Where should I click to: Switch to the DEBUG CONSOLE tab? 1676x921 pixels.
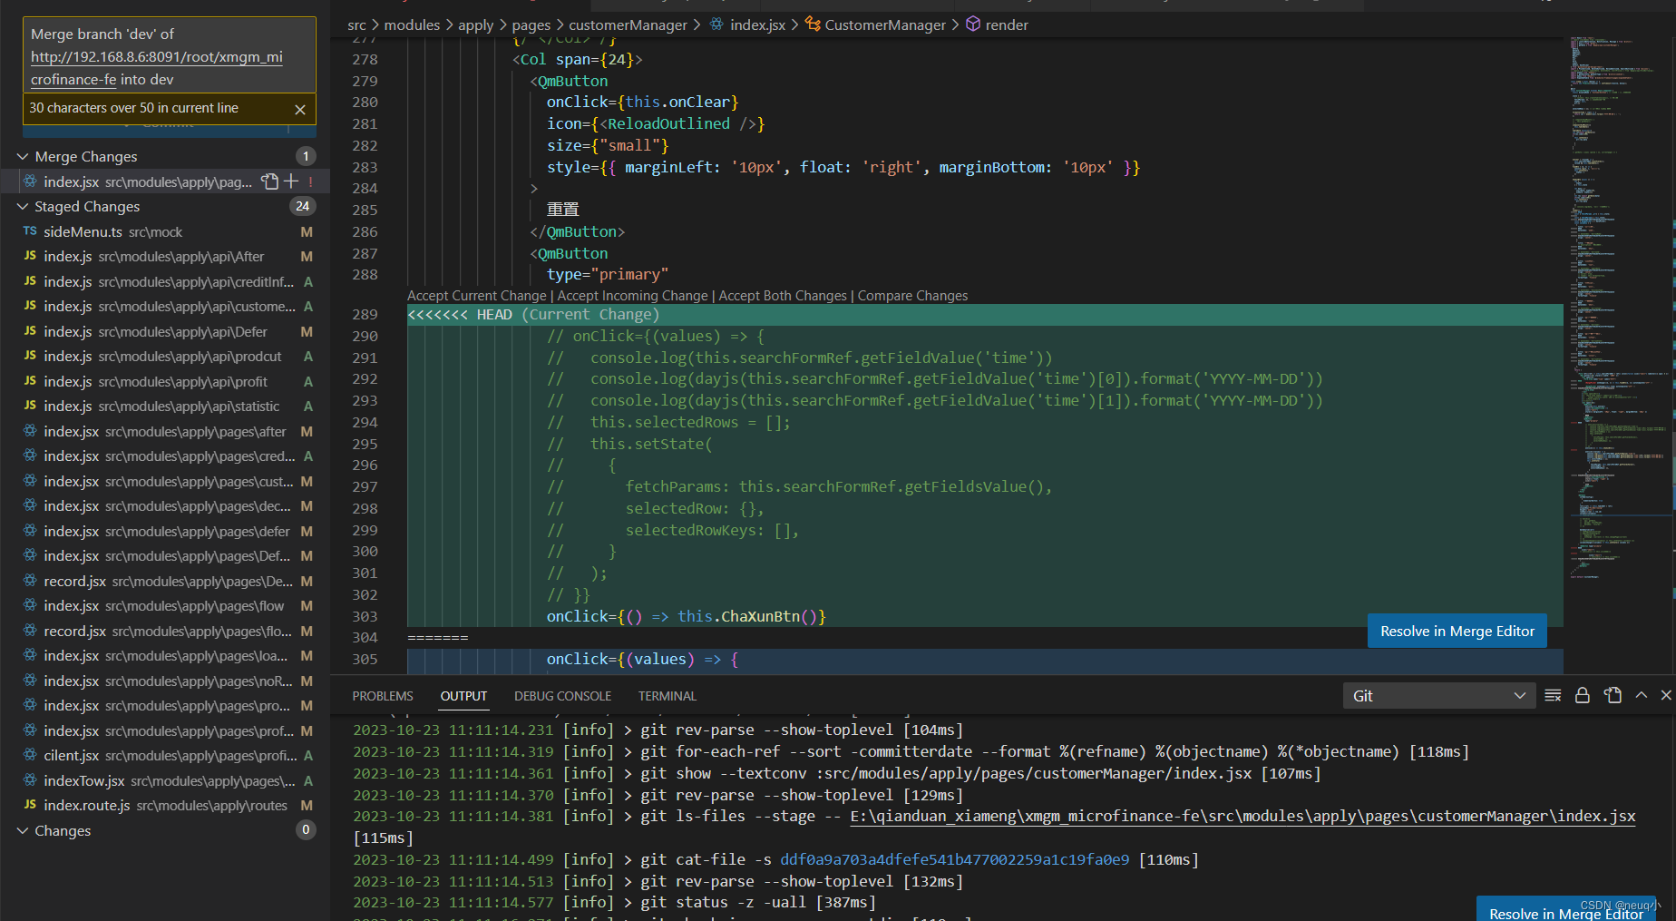[562, 696]
